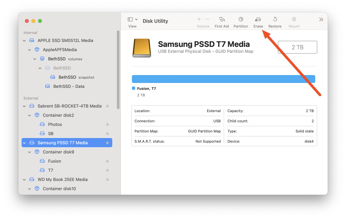Eject the SB volume
This screenshot has height=219, width=346.
coord(107,133)
